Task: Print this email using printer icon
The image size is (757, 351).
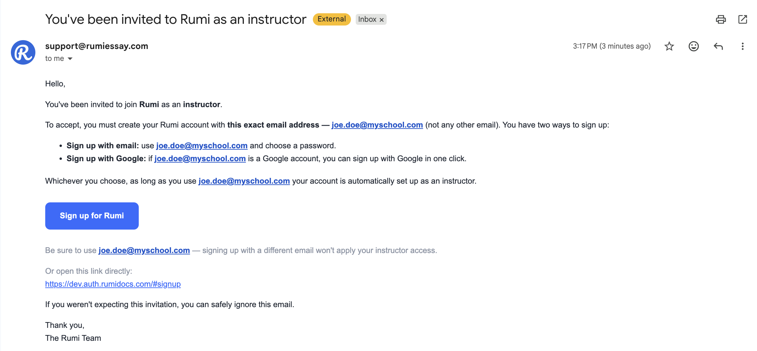Action: coord(721,19)
